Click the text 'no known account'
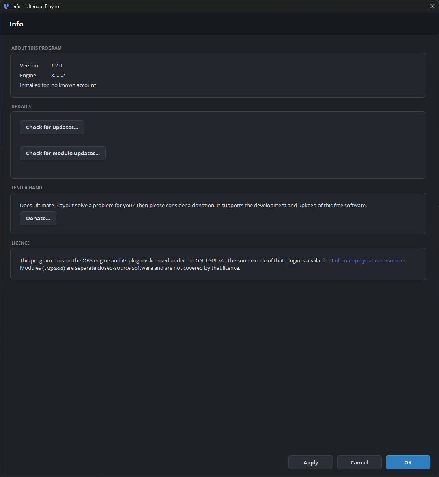Viewport: 439px width, 477px height. click(x=73, y=85)
